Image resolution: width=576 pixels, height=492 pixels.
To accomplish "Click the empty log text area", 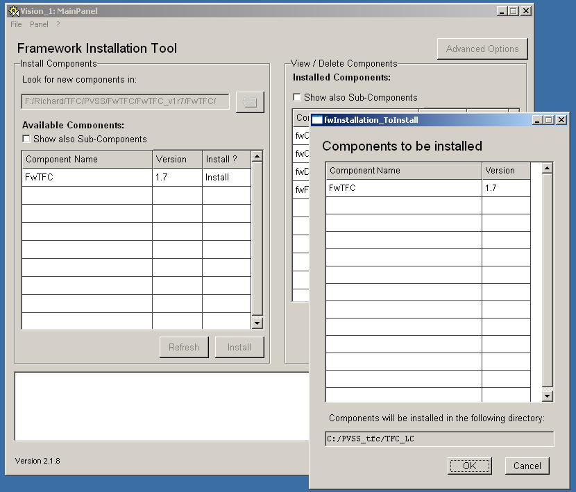I will click(162, 406).
